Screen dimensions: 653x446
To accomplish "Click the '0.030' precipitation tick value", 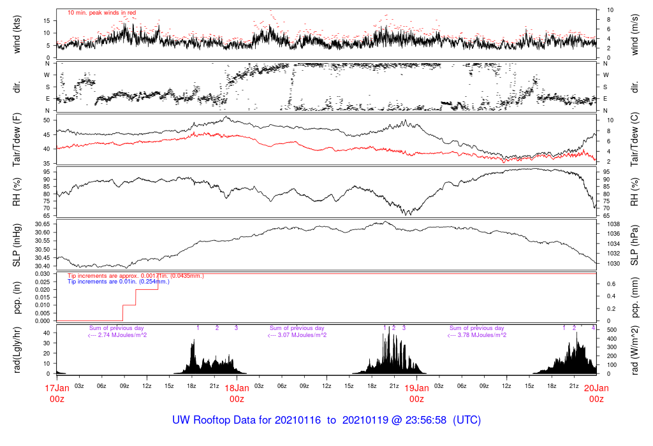I will click(x=43, y=274).
